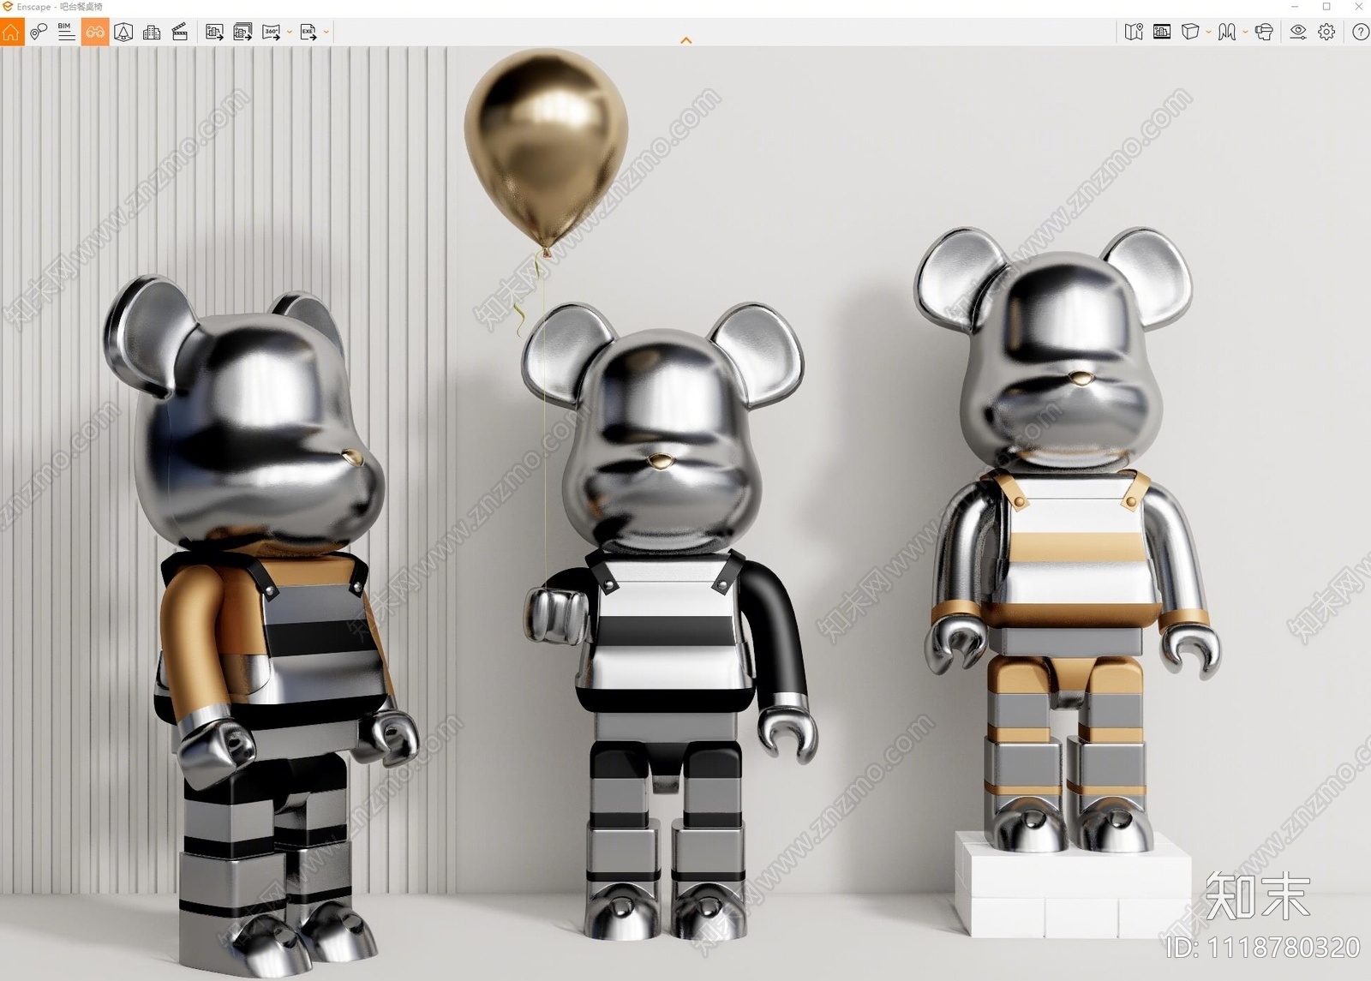Click the Enscape logo in title bar
Viewport: 1371px width, 981px height.
(8, 7)
